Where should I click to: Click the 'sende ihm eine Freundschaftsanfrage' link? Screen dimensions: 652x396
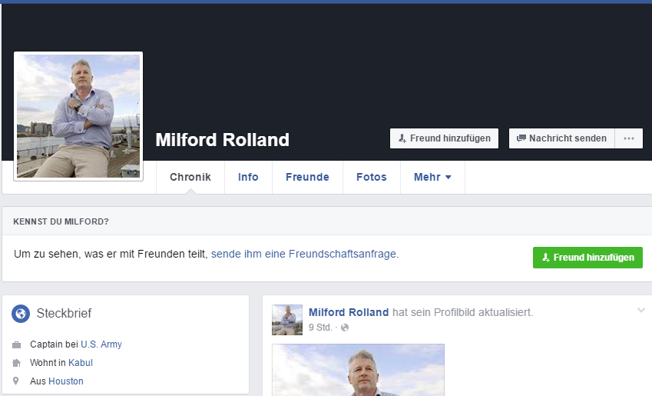[x=303, y=254]
